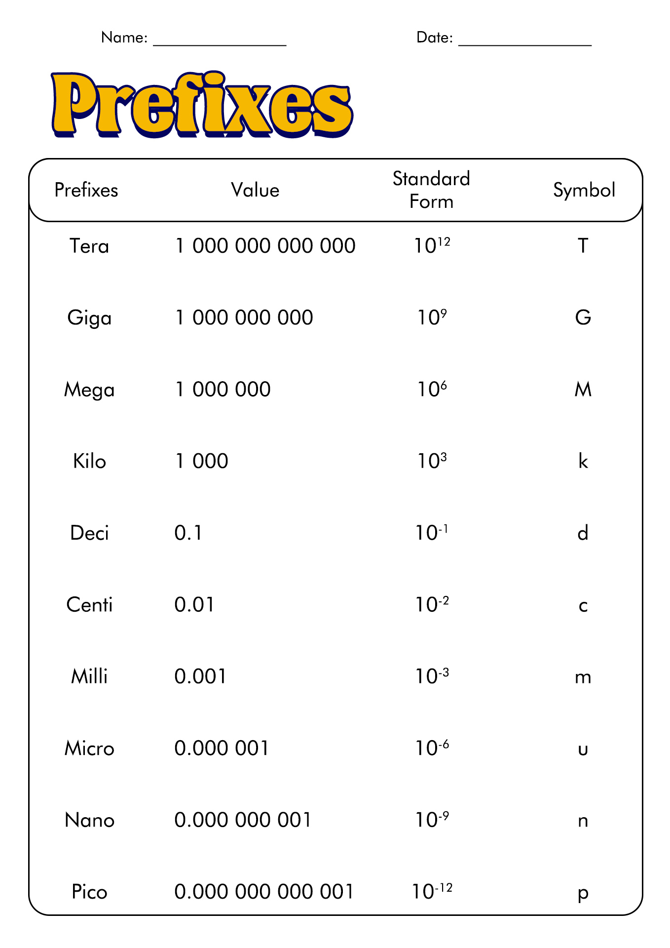Viewport: 670px width, 948px height.
Task: Select the Symbol column header
Action: [x=584, y=191]
